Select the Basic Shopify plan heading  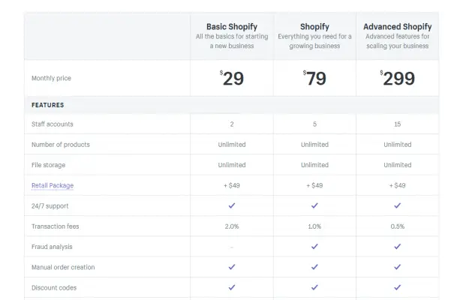232,26
